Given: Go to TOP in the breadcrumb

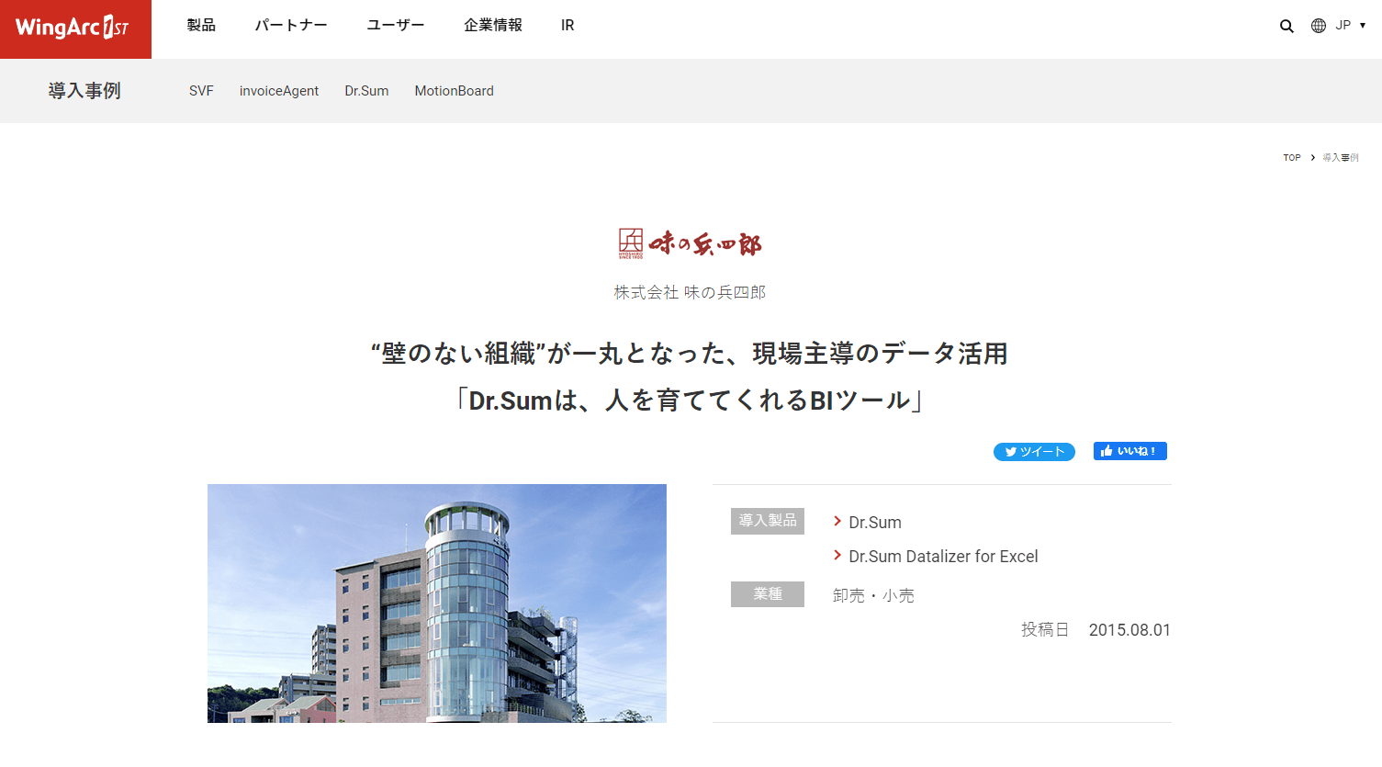Looking at the screenshot, I should pyautogui.click(x=1292, y=158).
